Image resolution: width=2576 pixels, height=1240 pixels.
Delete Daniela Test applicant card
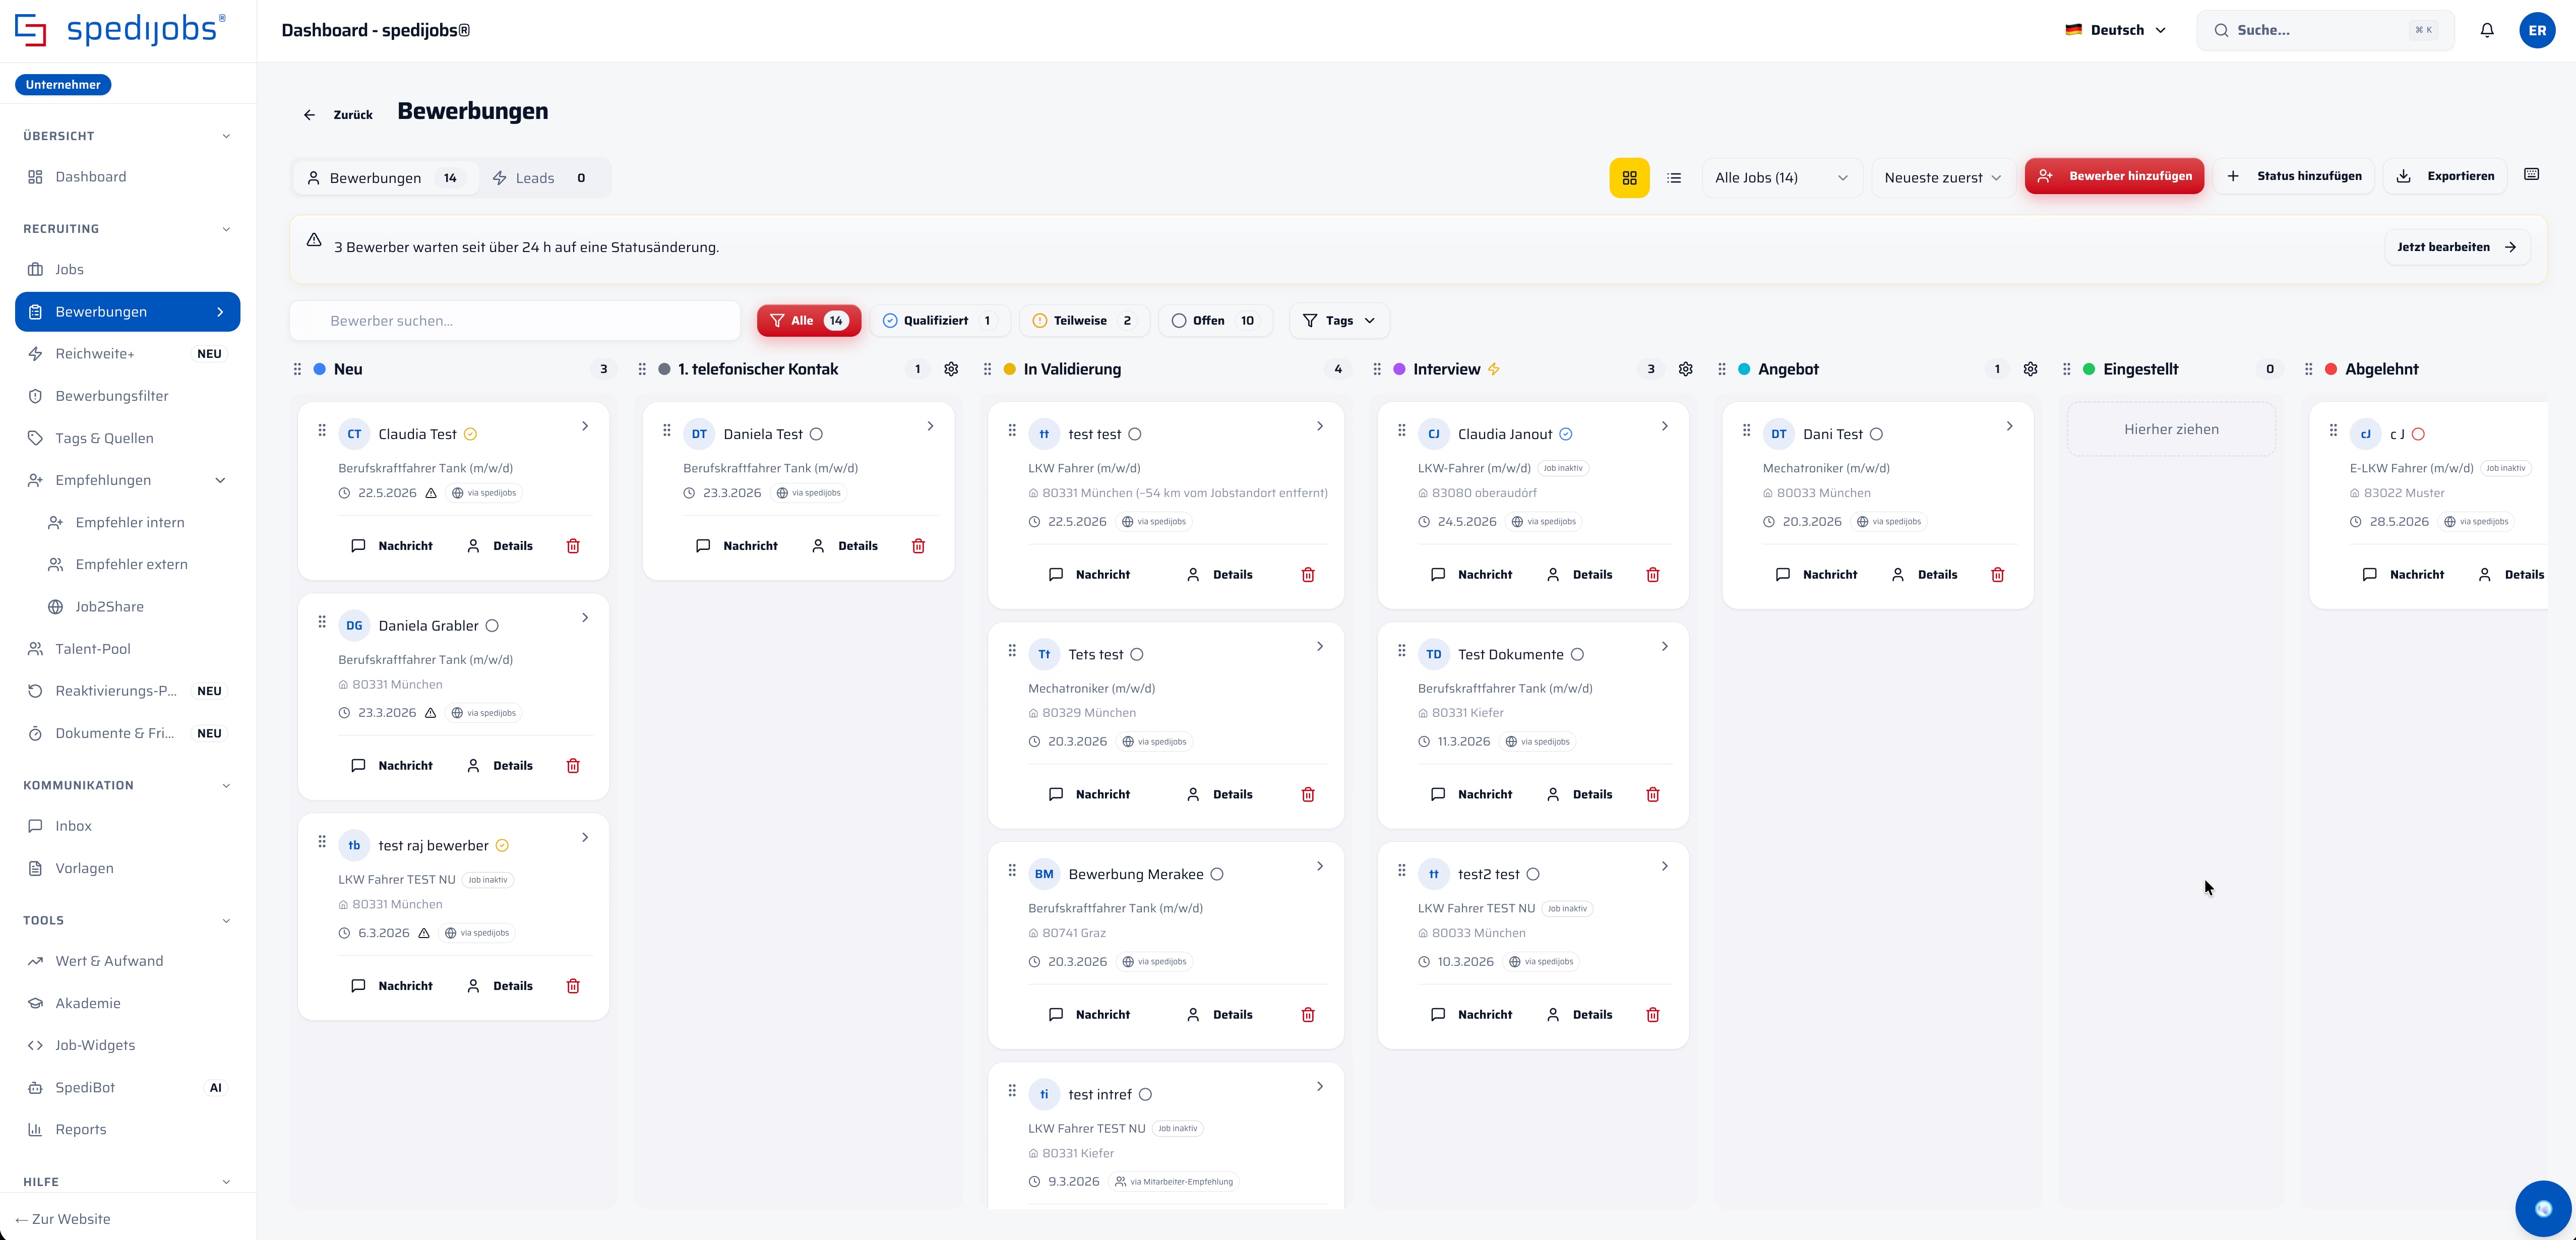pos(918,546)
